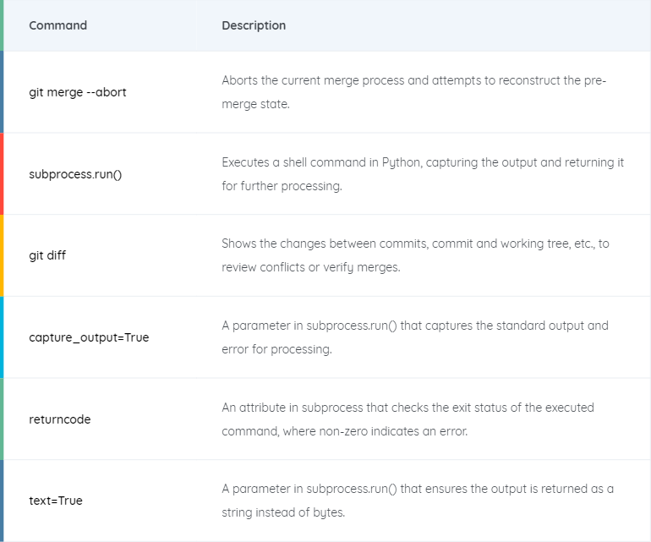
Task: Click the blue color bar beside text=True
Action: [x=2, y=501]
